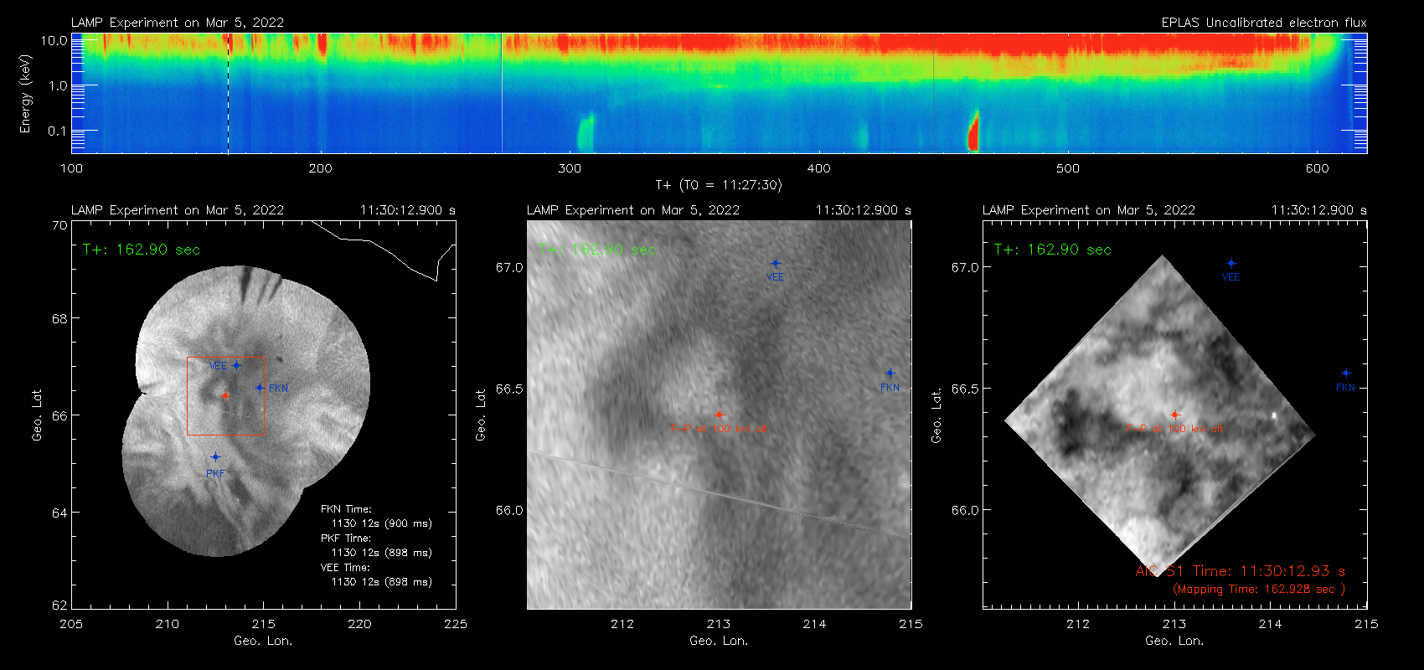Select the red footprint marker in the right diamond image
Screen dimensions: 1424x670
pyautogui.click(x=1174, y=415)
